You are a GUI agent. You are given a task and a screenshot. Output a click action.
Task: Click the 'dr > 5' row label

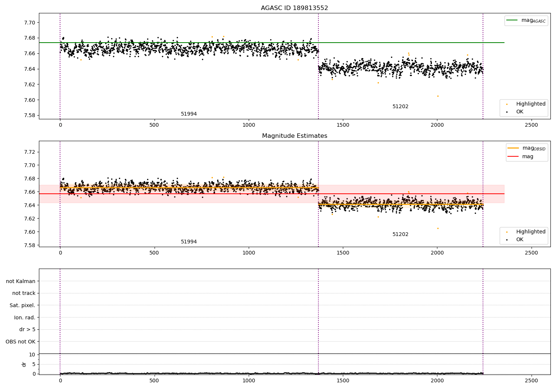(x=27, y=330)
